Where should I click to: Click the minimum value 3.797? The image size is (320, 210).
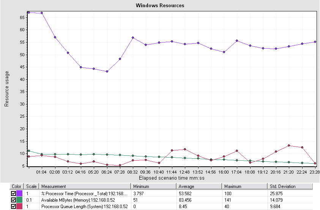[x=139, y=193]
